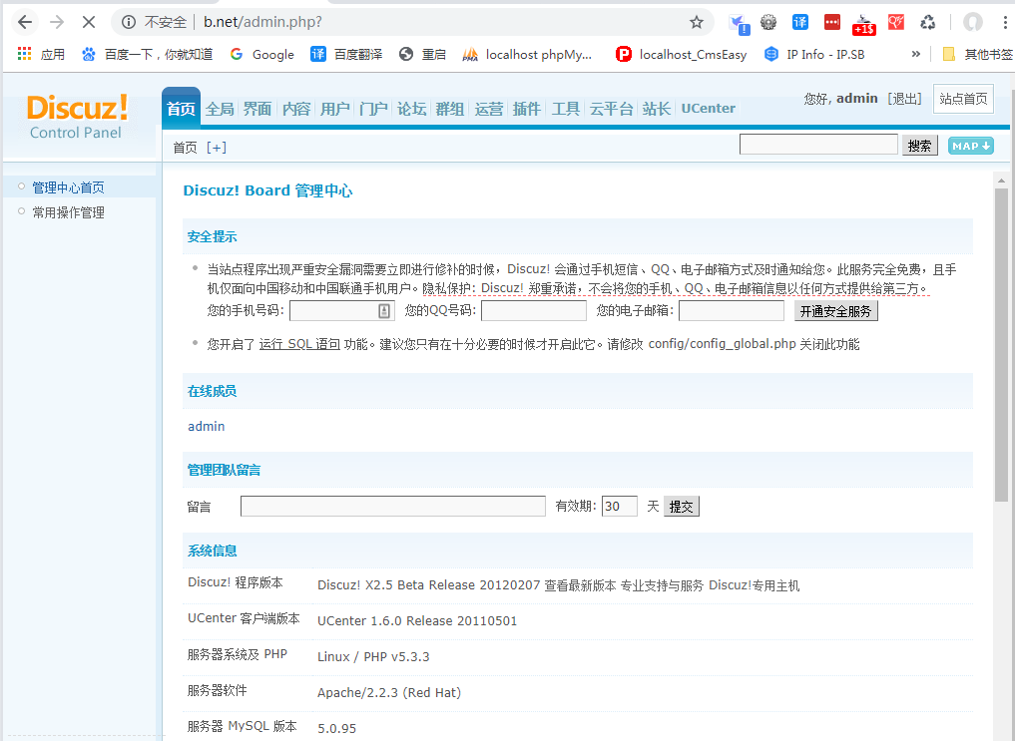Open the 专业支持与服务 link
Image resolution: width=1015 pixels, height=741 pixels.
tap(663, 585)
